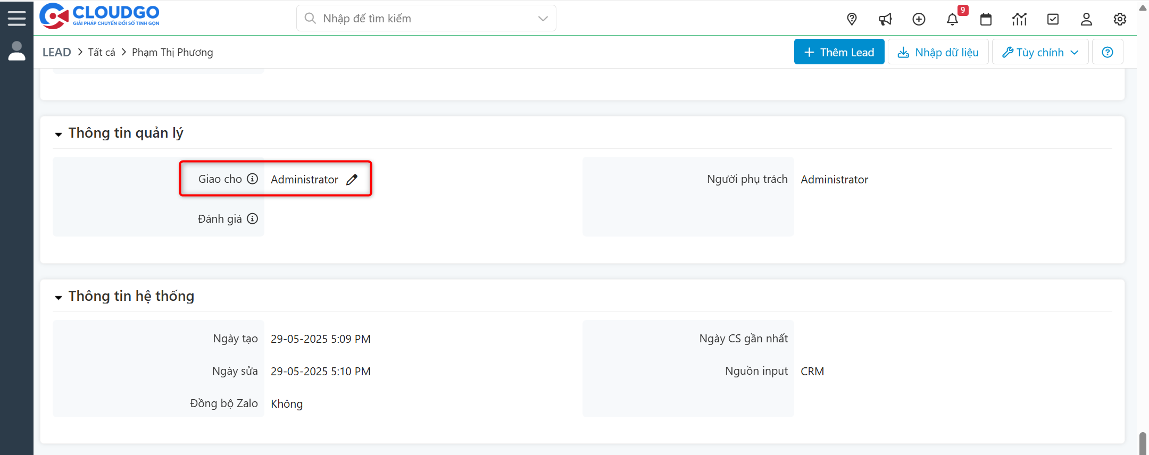The height and width of the screenshot is (455, 1149).
Task: Click the Nhập dữ liệu button
Action: click(x=938, y=52)
